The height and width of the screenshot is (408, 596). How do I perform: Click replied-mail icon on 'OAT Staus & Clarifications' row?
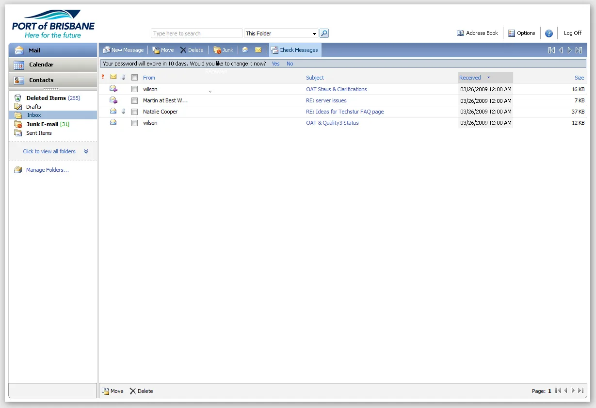[x=113, y=88]
